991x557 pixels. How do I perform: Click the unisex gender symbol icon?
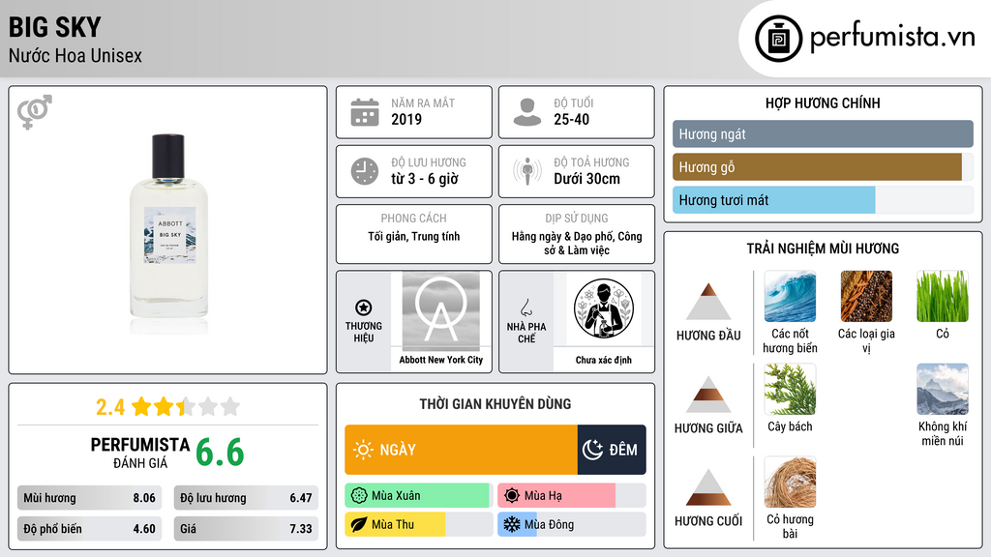[35, 112]
